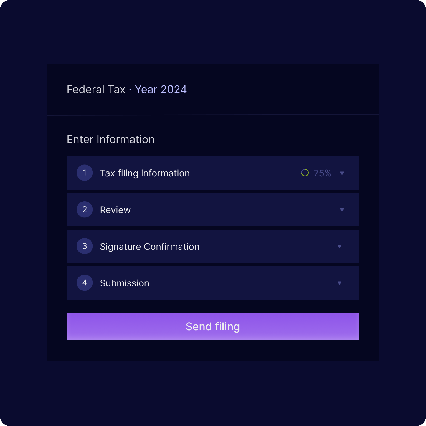Screen dimensions: 426x426
Task: Click the step 2 number badge
Action: tap(85, 209)
